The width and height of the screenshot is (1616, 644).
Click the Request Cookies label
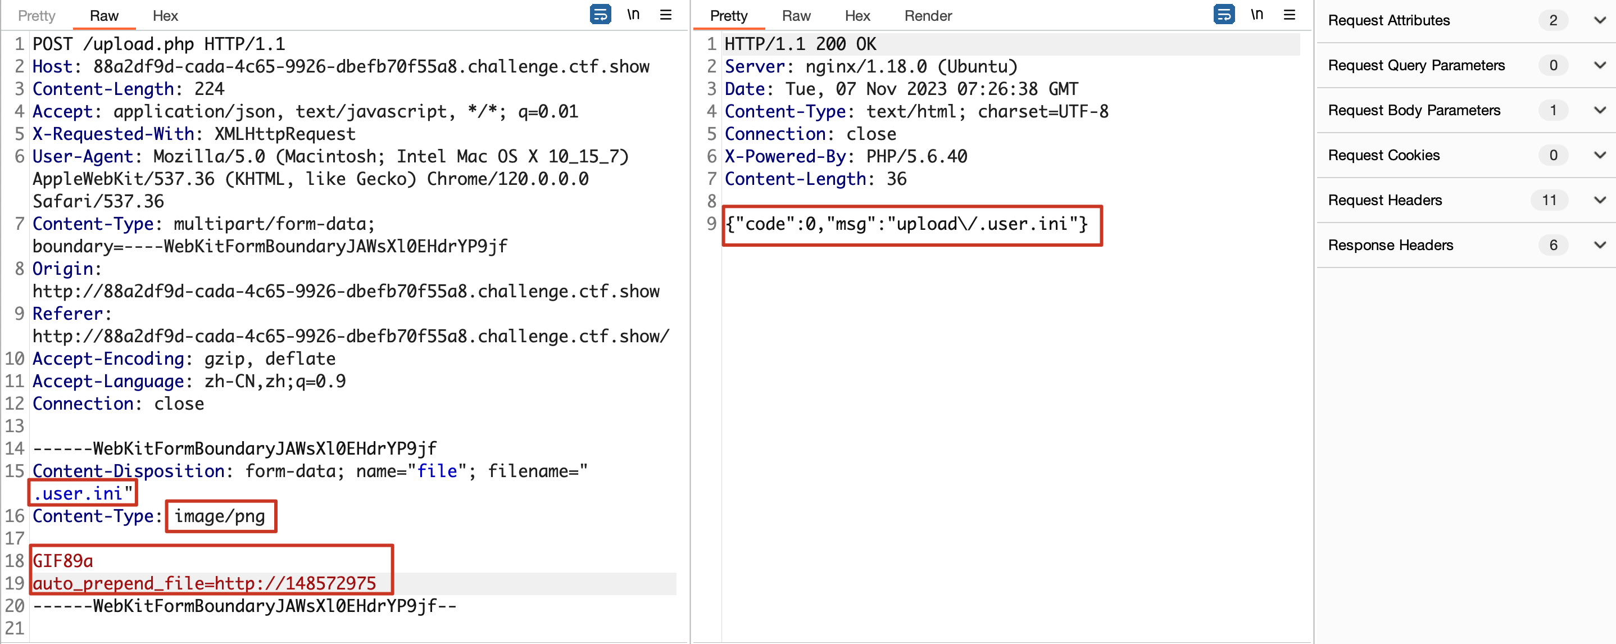[x=1384, y=155]
